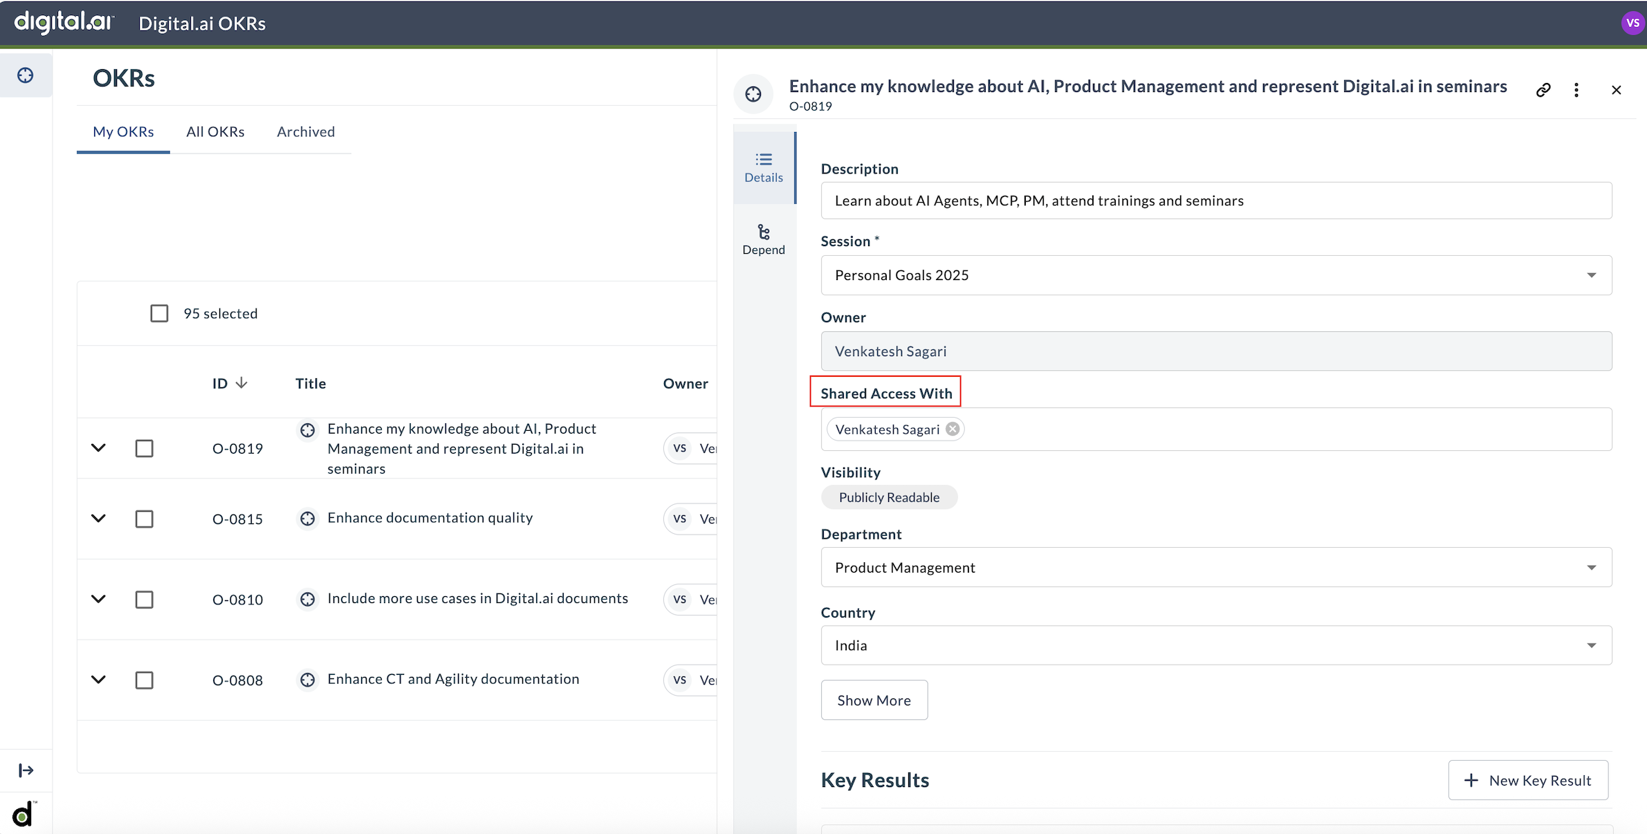Screen dimensions: 1647x834
Task: Open the Session dropdown Personal Goals 2025
Action: (x=1216, y=275)
